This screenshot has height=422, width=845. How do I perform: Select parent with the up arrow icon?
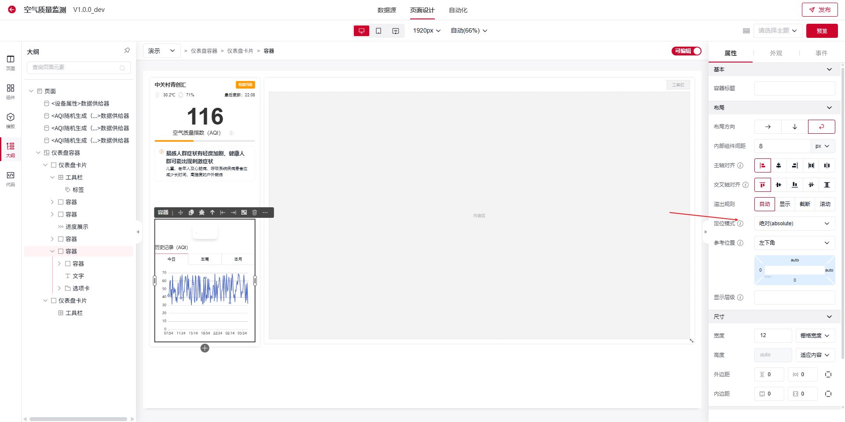(x=212, y=213)
